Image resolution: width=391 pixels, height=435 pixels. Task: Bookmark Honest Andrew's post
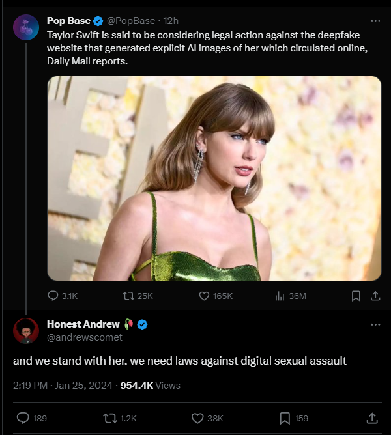285,418
